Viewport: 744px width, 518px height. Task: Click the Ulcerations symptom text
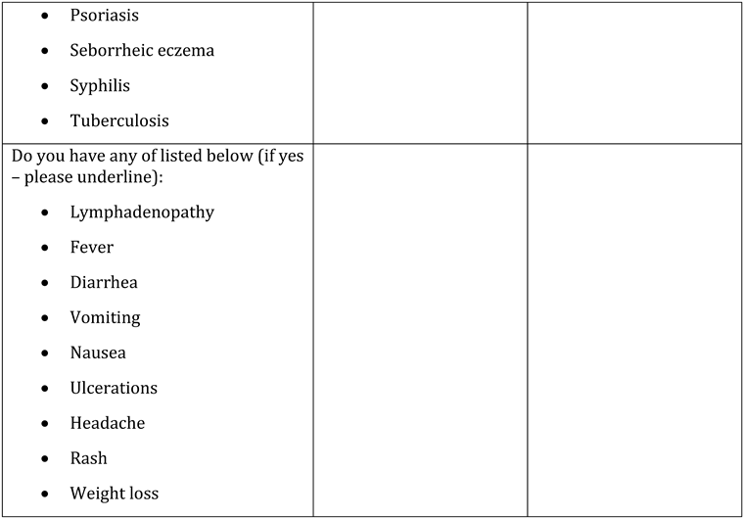click(113, 389)
